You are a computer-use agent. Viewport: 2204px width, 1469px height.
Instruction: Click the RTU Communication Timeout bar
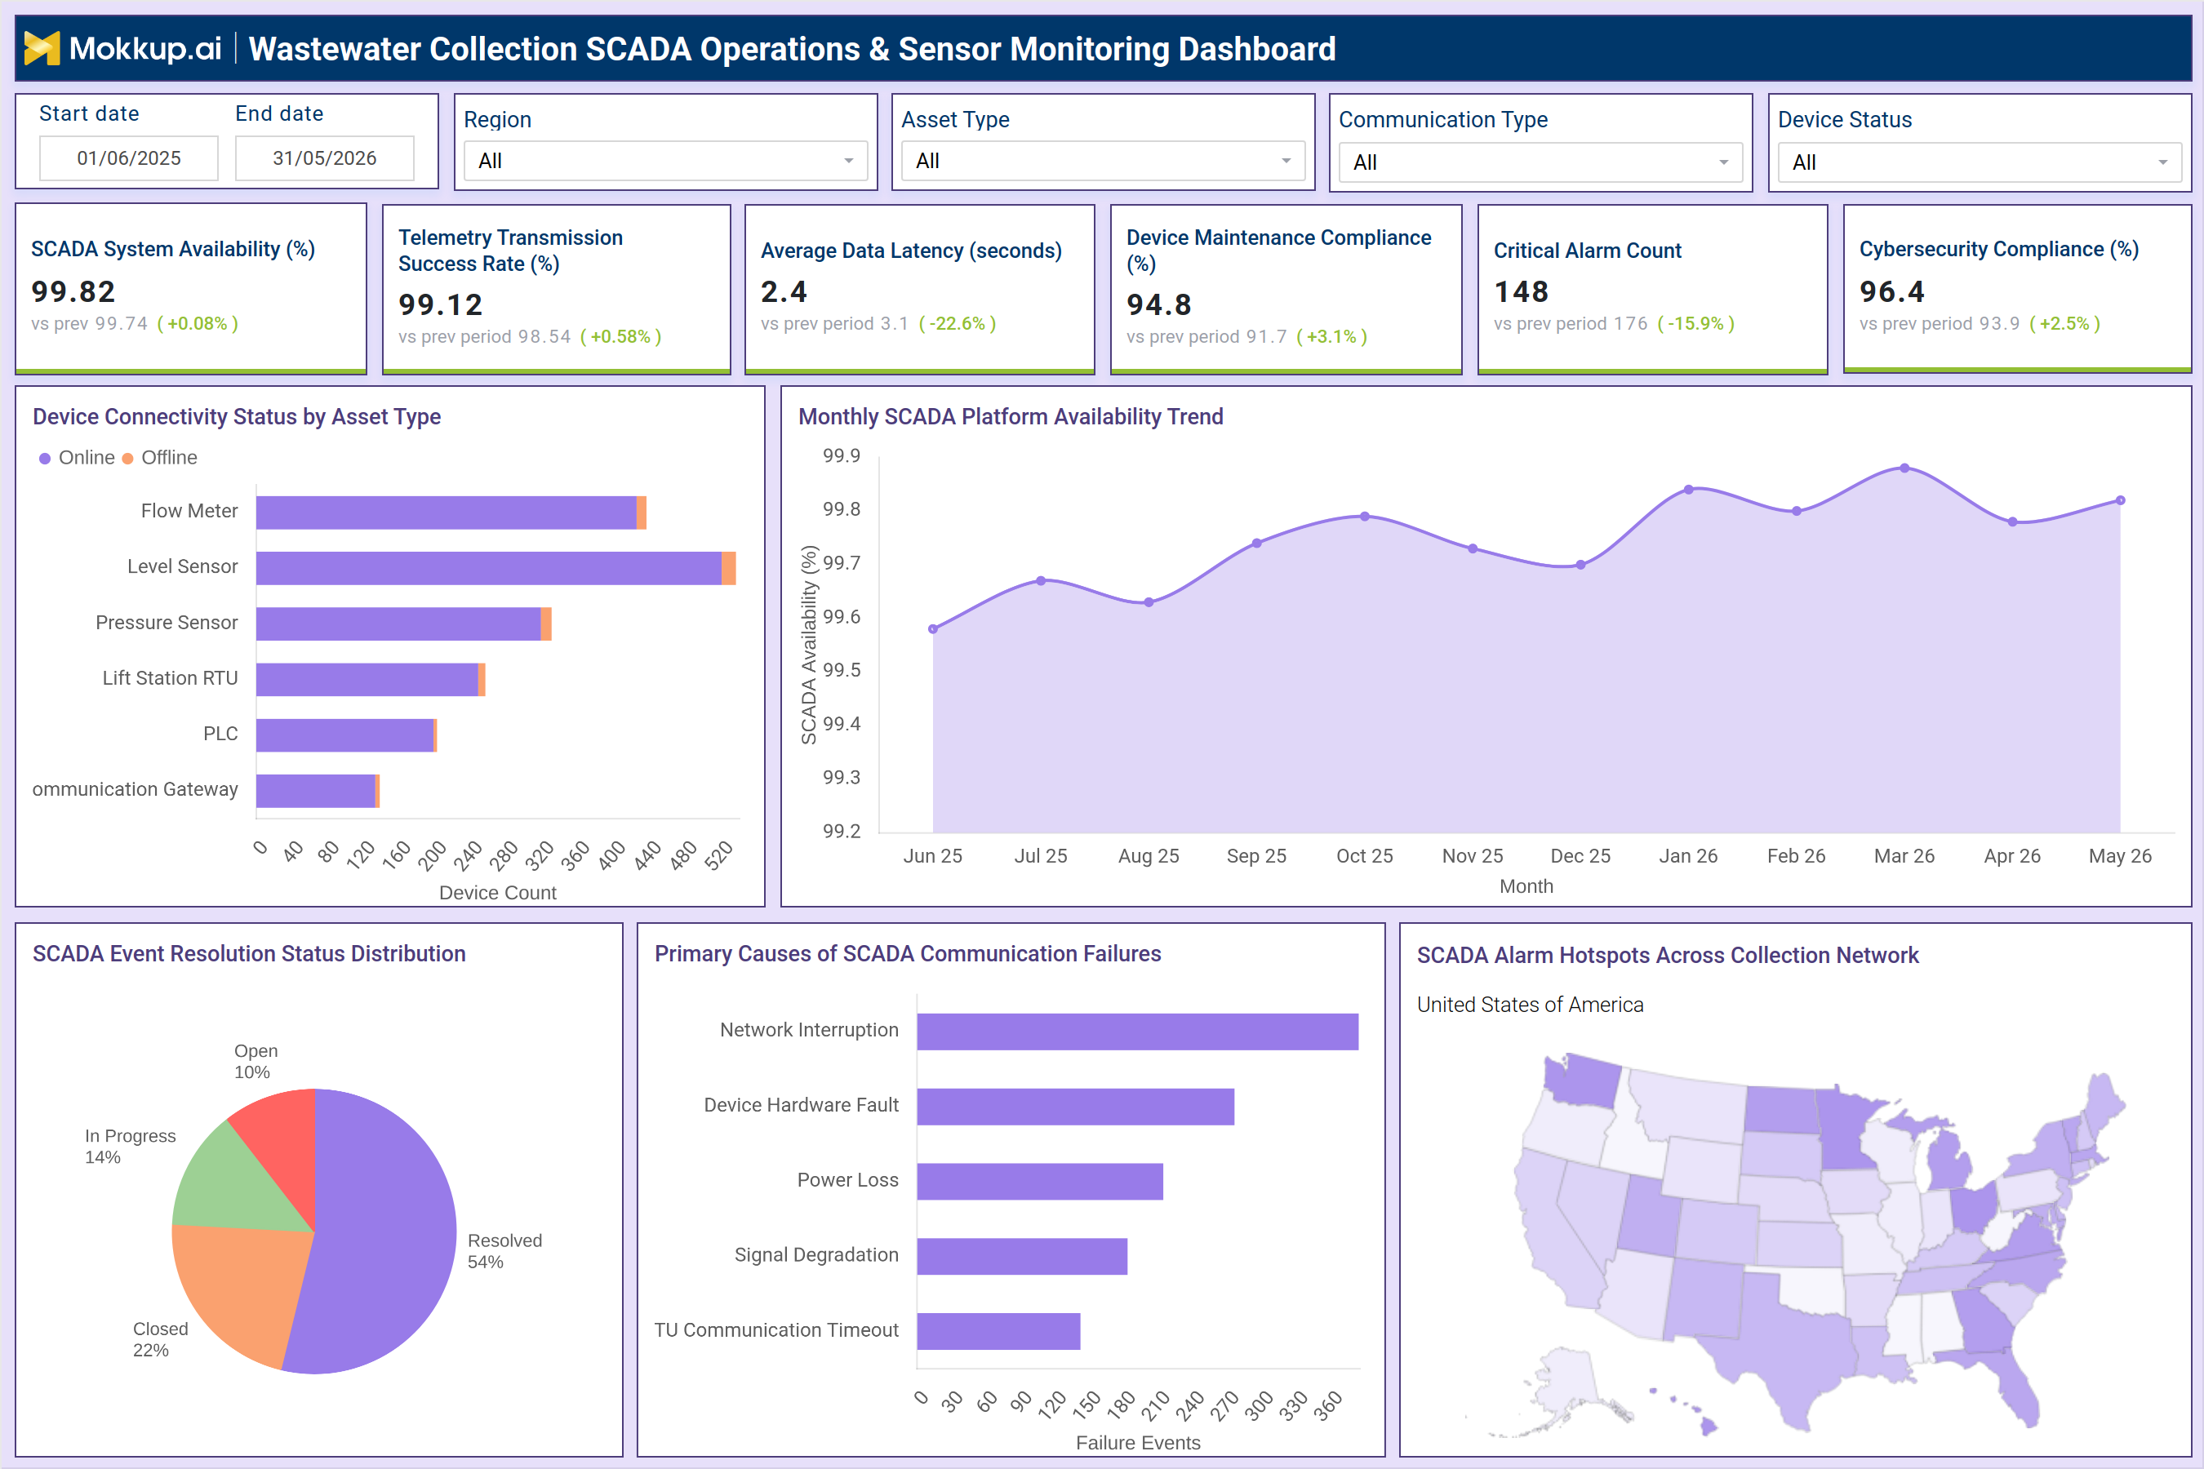(x=999, y=1331)
